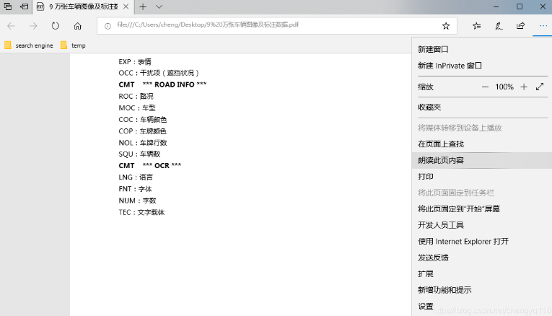Click the 'ROC：路况' line
This screenshot has width=552, height=316.
(136, 97)
